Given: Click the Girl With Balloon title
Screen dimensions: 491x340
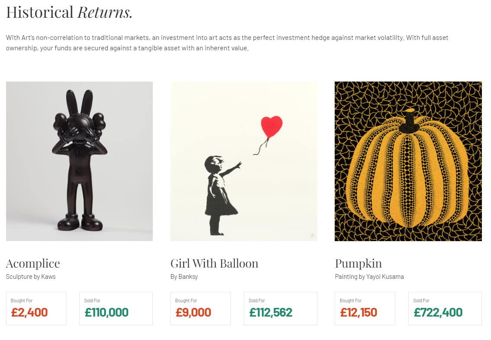Looking at the screenshot, I should pos(214,264).
